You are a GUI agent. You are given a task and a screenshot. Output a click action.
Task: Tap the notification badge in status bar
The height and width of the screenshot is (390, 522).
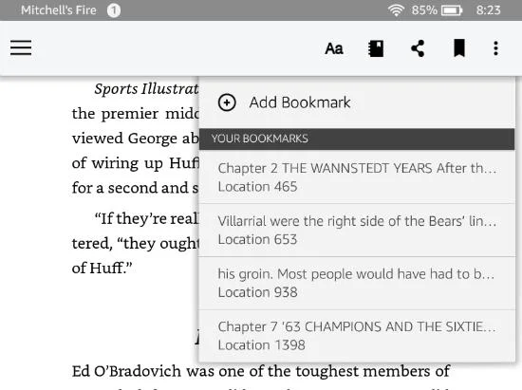pyautogui.click(x=114, y=10)
